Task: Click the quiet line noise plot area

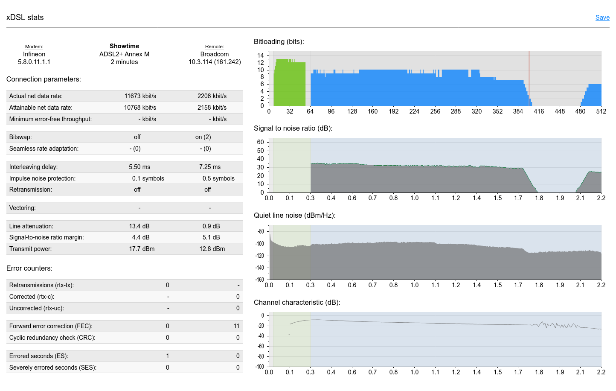Action: (x=435, y=252)
